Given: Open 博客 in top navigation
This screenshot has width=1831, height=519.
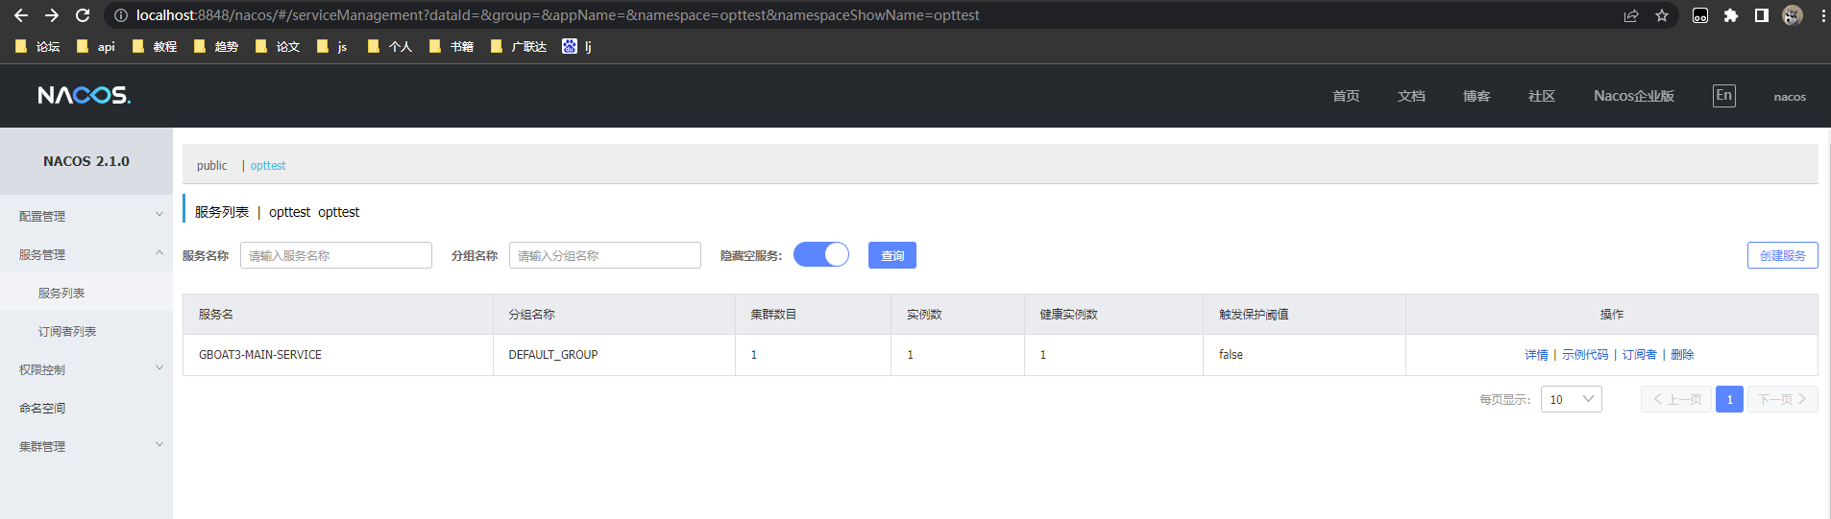Looking at the screenshot, I should 1477,96.
